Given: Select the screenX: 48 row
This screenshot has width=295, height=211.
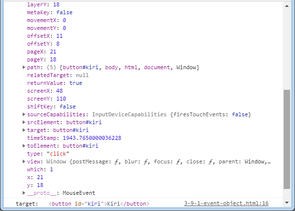Looking at the screenshot, I should 45,91.
